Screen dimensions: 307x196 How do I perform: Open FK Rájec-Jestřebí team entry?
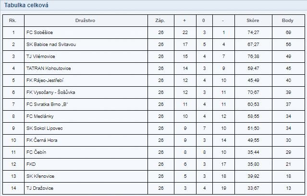click(45, 81)
